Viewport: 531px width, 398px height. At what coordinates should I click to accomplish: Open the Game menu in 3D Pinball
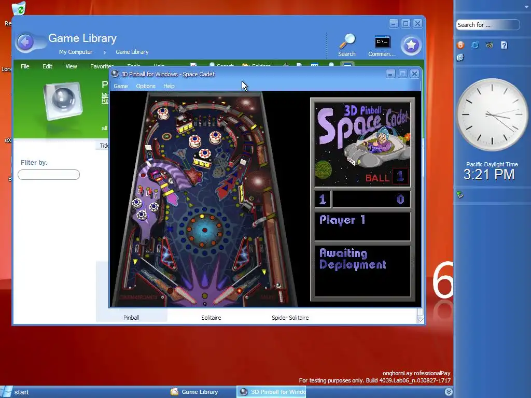(x=120, y=86)
